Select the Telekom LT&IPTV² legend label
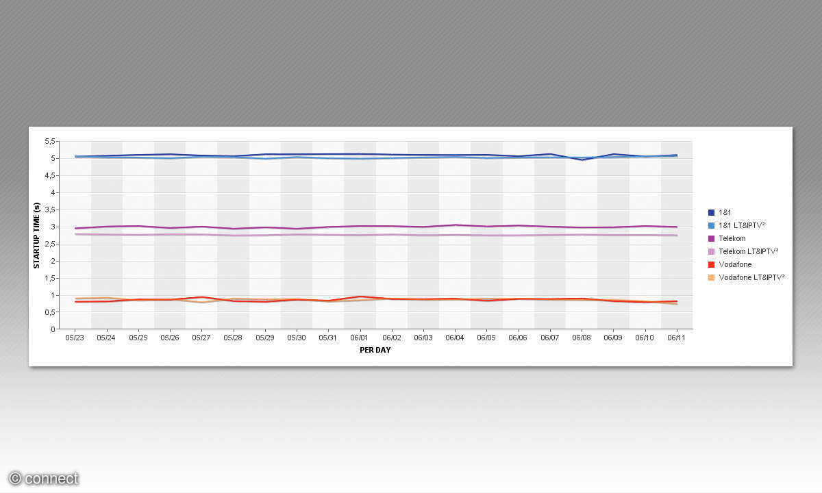Image resolution: width=822 pixels, height=493 pixels. pyautogui.click(x=750, y=251)
